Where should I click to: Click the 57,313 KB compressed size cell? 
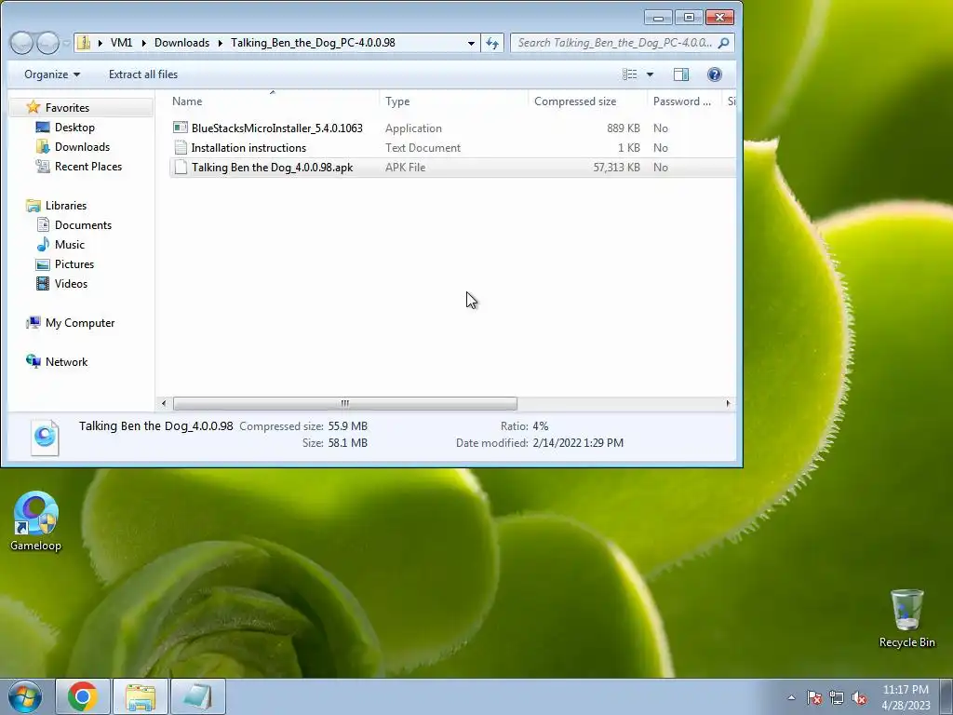click(x=616, y=168)
